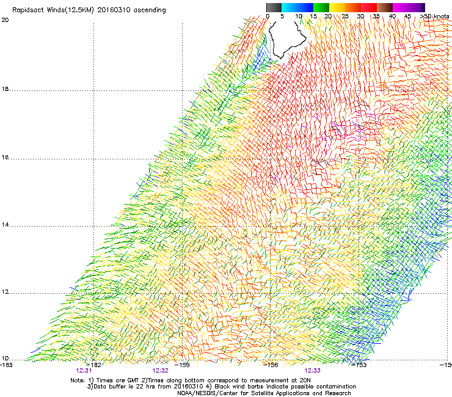Screen dimensions: 452x397
Task: Click the '12:31' pass time marker
Action: click(x=84, y=371)
